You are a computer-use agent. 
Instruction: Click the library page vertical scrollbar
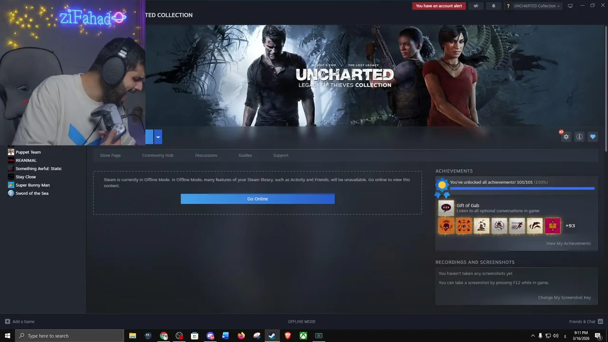click(x=606, y=88)
